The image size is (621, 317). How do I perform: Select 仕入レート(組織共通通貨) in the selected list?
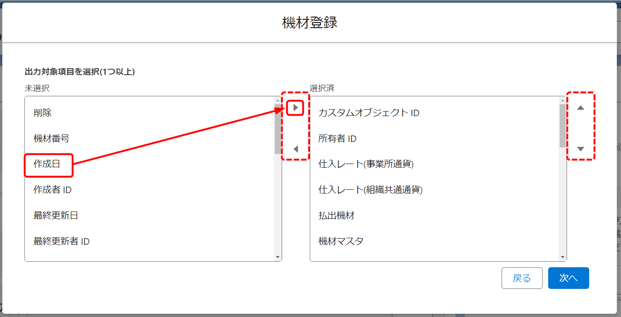pyautogui.click(x=370, y=189)
